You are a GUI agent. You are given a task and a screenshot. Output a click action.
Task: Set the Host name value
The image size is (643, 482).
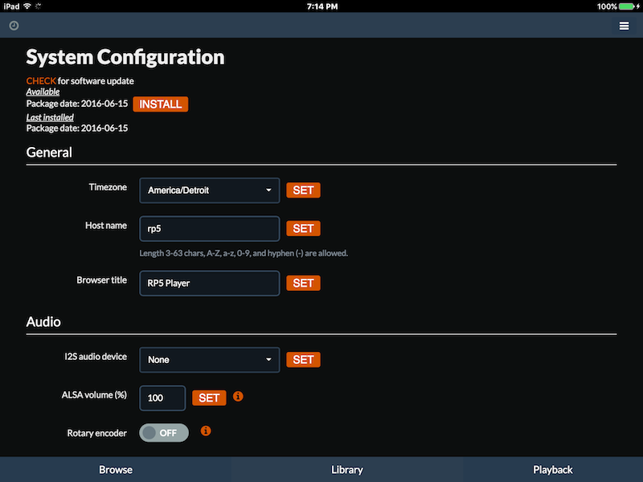(x=303, y=228)
